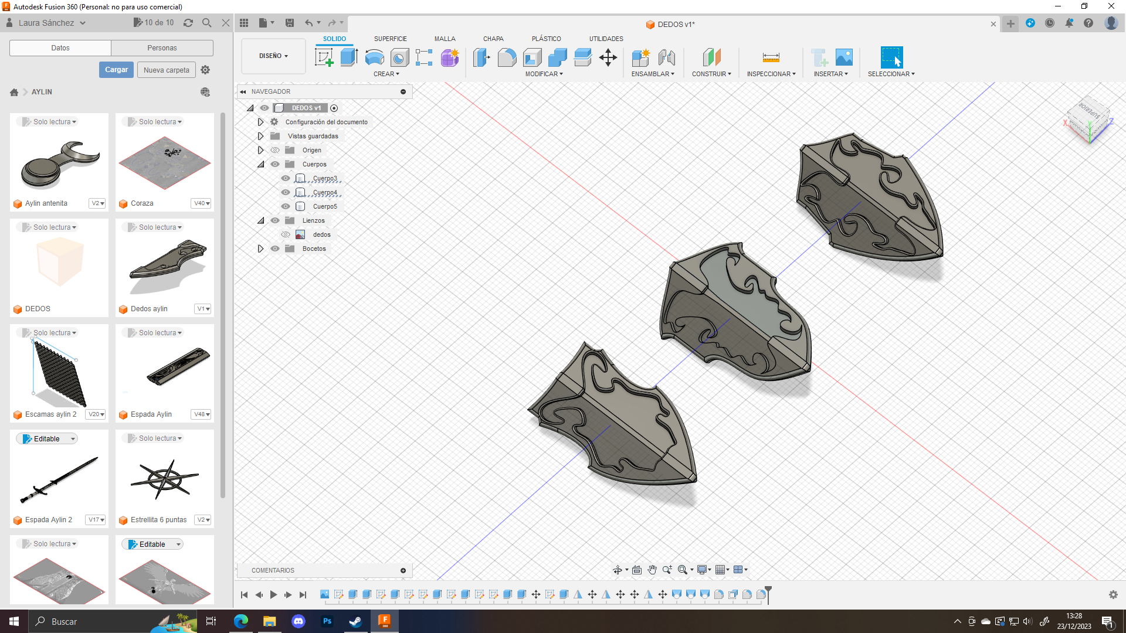The width and height of the screenshot is (1126, 633).
Task: Select the Revolve tool icon
Action: [374, 57]
